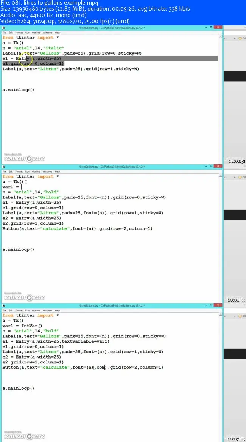
Task: Open Format menu in the 00:07:03 frame window
Action: click(19, 310)
